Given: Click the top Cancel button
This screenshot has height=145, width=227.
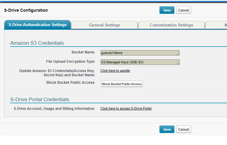Looking at the screenshot, I should [183, 10].
